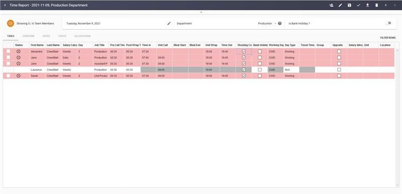Check the Upgrade box for Sarah
The width and height of the screenshot is (402, 194).
tap(339, 75)
